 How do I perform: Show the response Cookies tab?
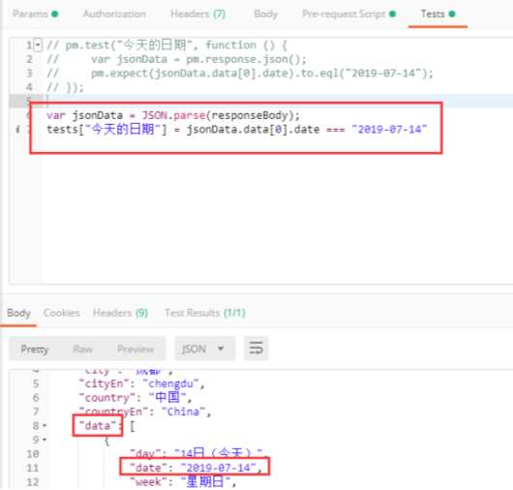click(62, 313)
